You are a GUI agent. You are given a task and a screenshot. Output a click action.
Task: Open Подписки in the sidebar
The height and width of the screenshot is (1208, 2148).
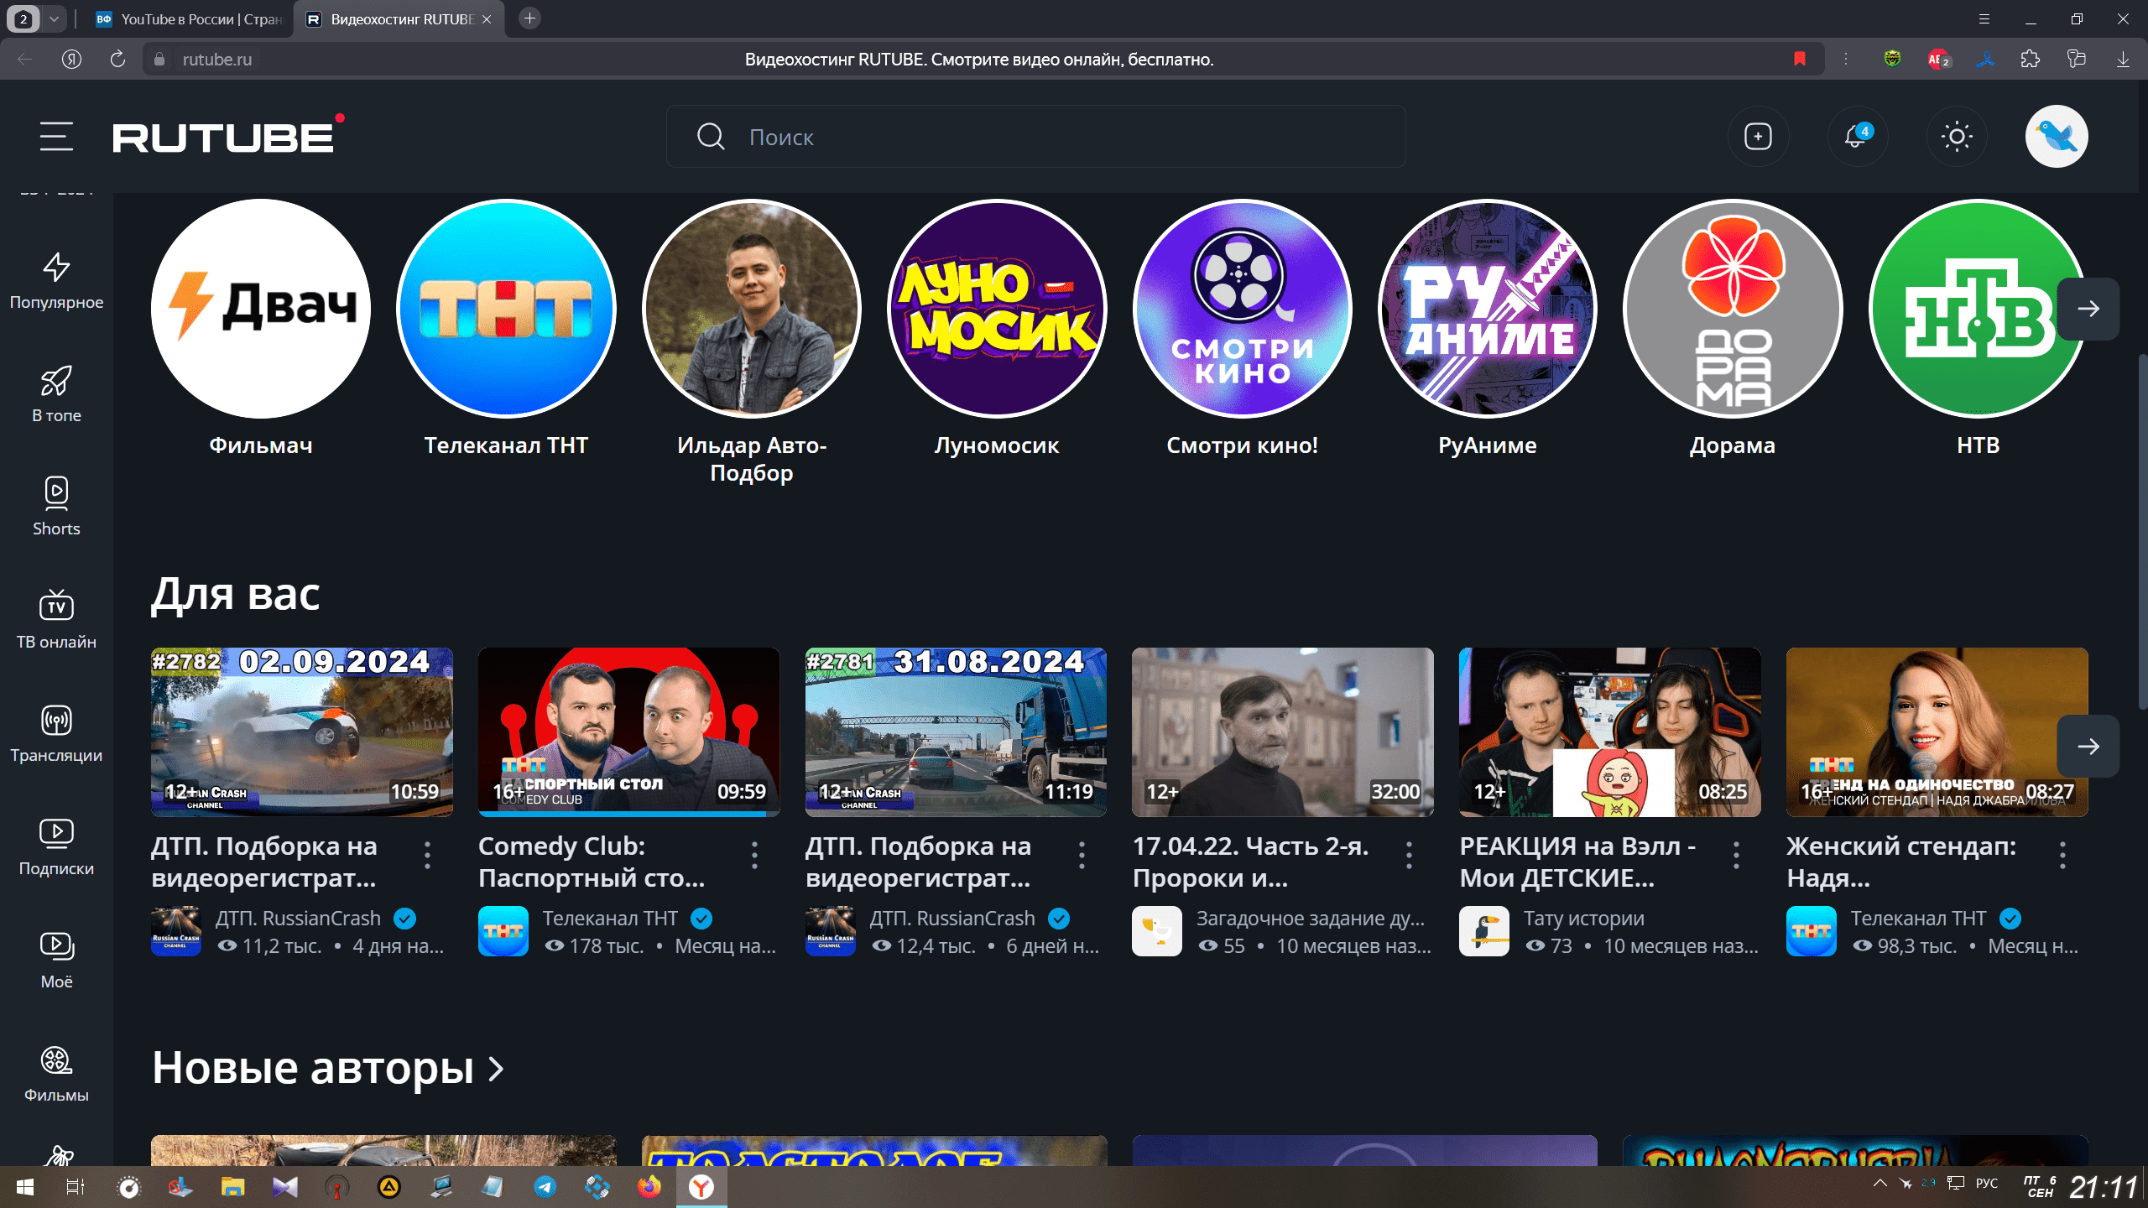[x=56, y=846]
